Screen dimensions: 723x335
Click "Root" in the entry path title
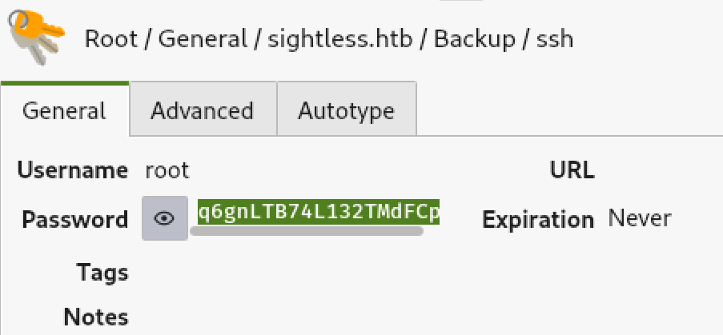point(111,39)
